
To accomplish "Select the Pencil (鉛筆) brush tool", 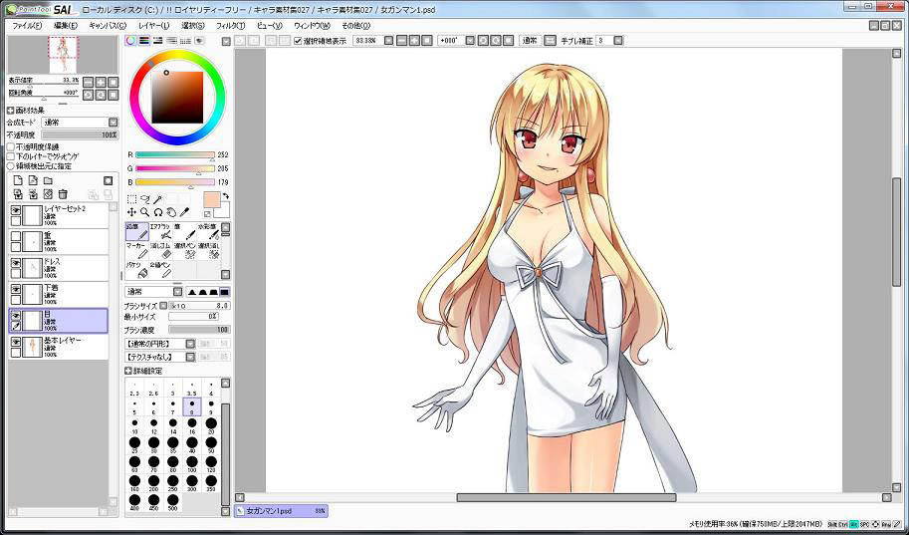I will pyautogui.click(x=135, y=232).
